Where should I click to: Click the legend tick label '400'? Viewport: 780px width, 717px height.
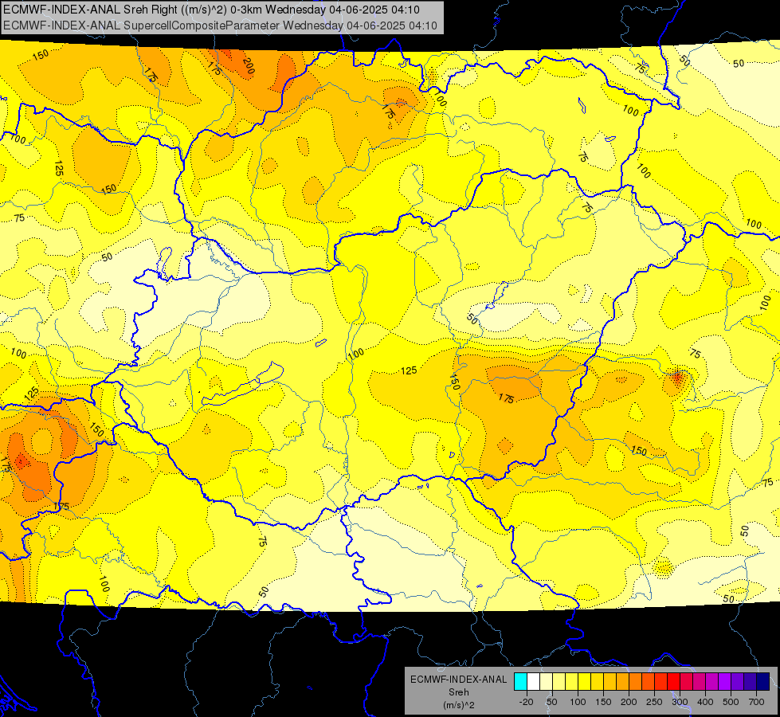[705, 702]
